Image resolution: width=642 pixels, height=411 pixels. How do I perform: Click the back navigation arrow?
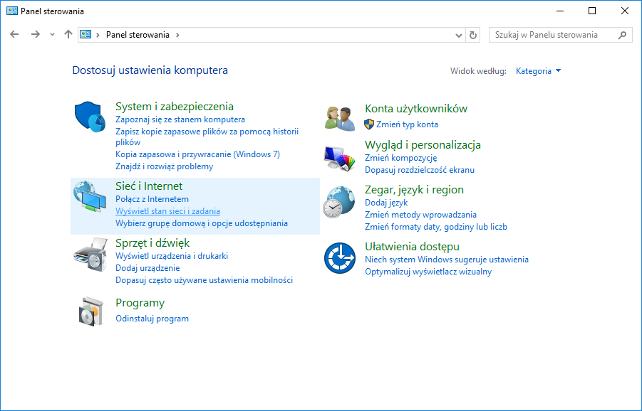coord(14,34)
